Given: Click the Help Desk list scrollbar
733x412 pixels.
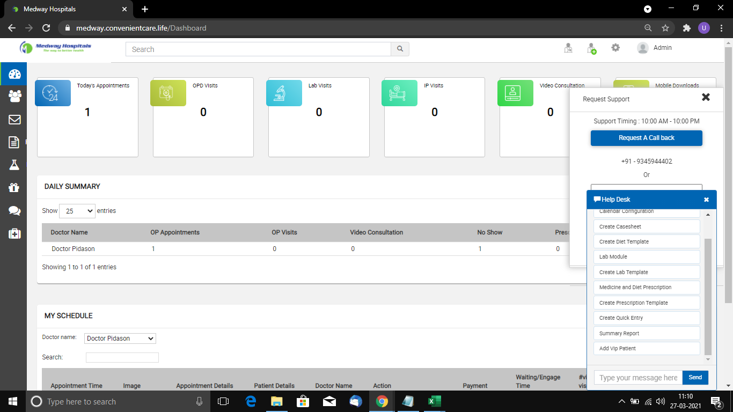Looking at the screenshot, I should [x=708, y=295].
